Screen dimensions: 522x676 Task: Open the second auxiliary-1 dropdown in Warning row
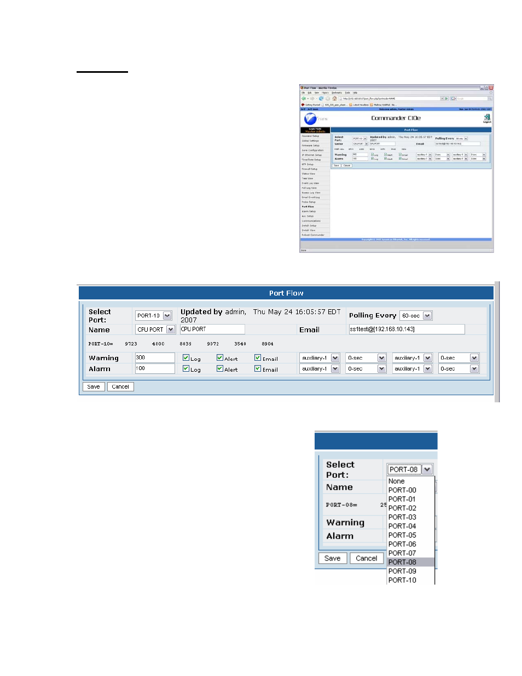[413, 357]
